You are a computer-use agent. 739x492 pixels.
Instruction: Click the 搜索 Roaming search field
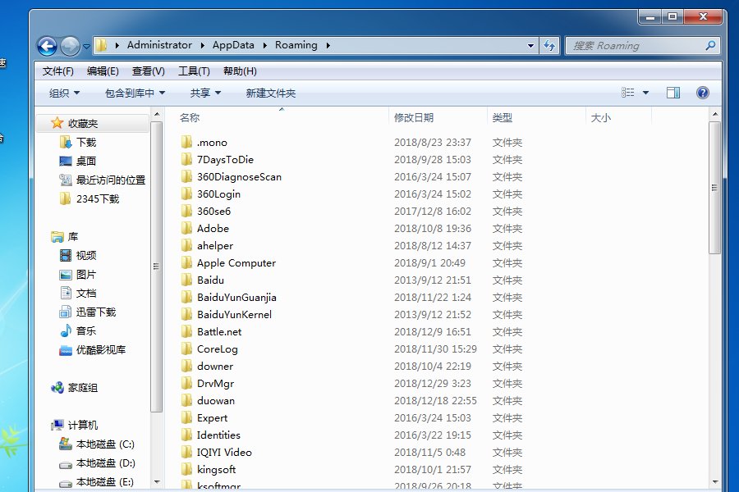(x=635, y=46)
